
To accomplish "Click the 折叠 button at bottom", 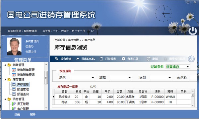I will 17,114.
